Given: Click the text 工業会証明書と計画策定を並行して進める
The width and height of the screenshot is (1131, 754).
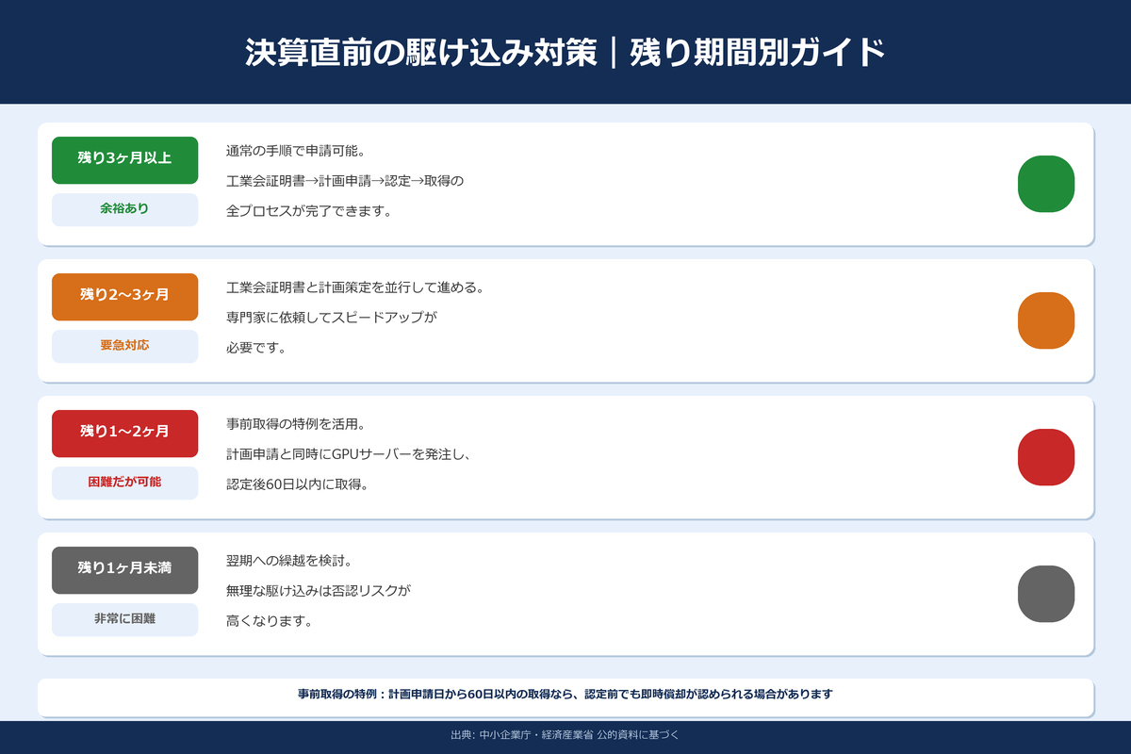Looking at the screenshot, I should [x=353, y=285].
